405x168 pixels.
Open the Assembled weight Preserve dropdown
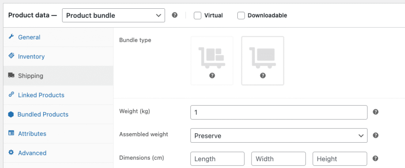pyautogui.click(x=279, y=136)
